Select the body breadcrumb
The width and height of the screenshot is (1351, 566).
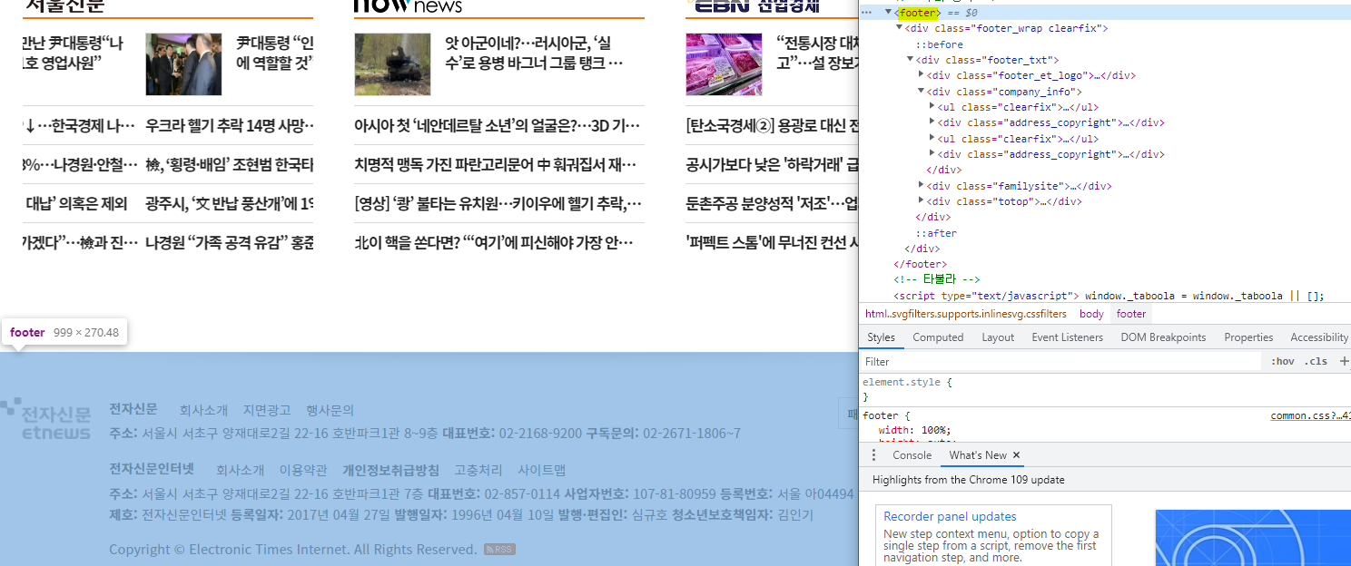click(x=1091, y=314)
